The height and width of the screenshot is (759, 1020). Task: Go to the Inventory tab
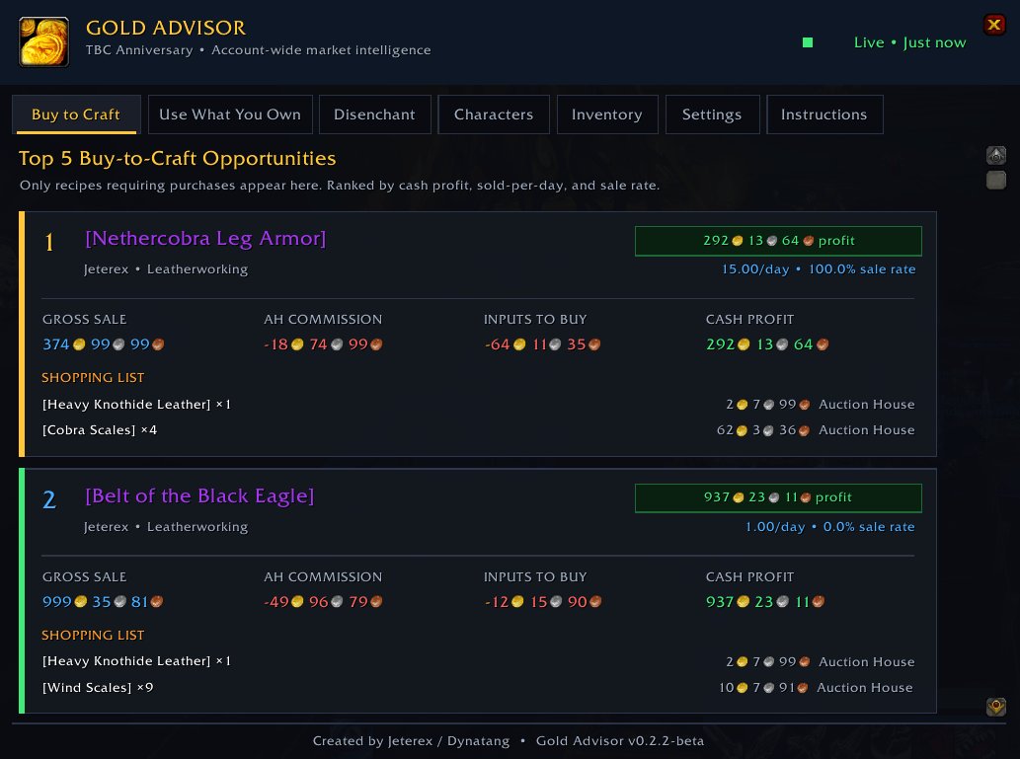tap(607, 114)
